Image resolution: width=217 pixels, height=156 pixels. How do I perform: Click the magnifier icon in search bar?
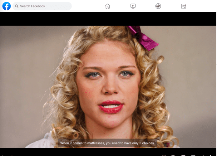coord(17,6)
